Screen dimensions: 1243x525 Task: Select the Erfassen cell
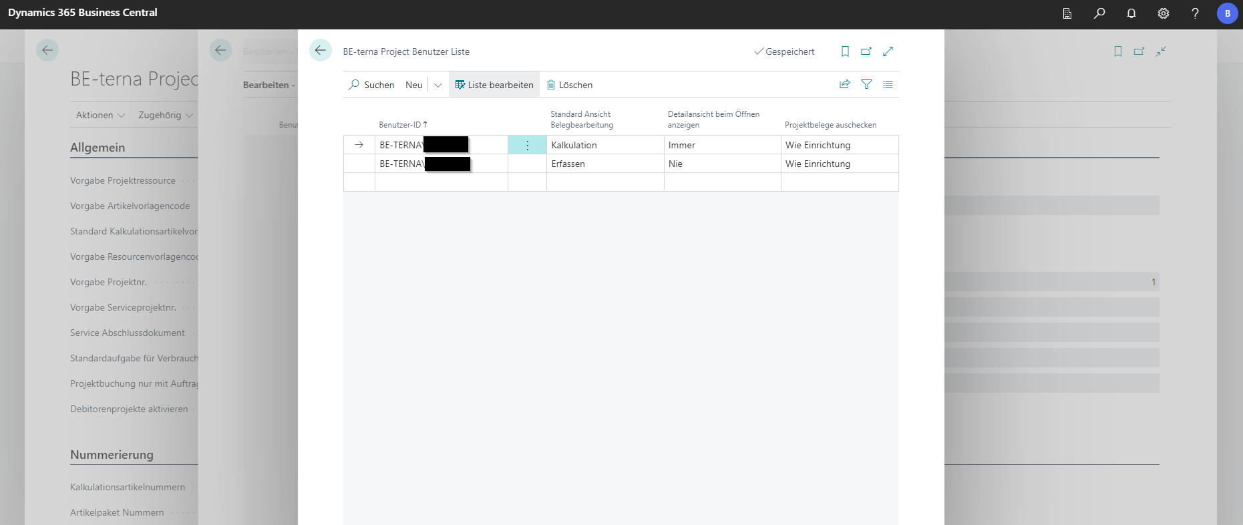[x=605, y=164]
